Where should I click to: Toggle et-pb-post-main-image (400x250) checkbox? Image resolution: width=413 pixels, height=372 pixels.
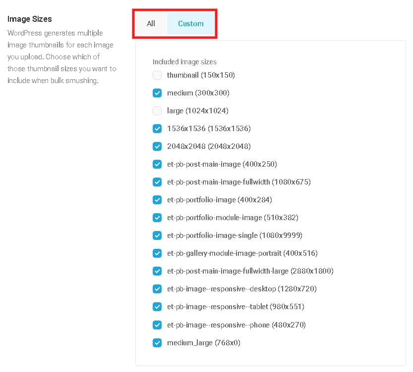tap(157, 164)
